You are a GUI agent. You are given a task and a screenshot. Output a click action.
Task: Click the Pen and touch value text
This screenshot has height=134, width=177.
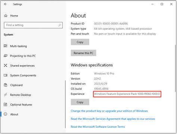[125, 34]
